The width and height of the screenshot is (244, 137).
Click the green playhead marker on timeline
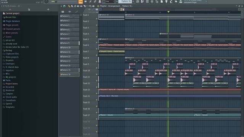pyautogui.click(x=169, y=12)
